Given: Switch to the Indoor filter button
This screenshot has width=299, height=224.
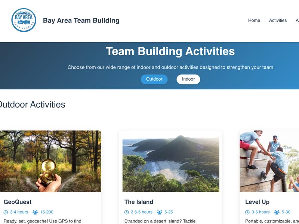Looking at the screenshot, I should (x=188, y=79).
